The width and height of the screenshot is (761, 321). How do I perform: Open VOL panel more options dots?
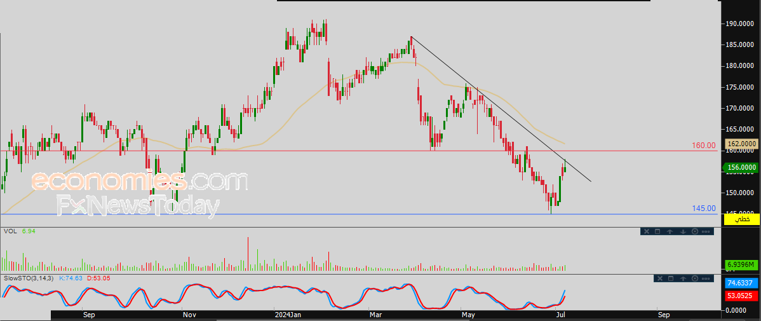click(706, 231)
